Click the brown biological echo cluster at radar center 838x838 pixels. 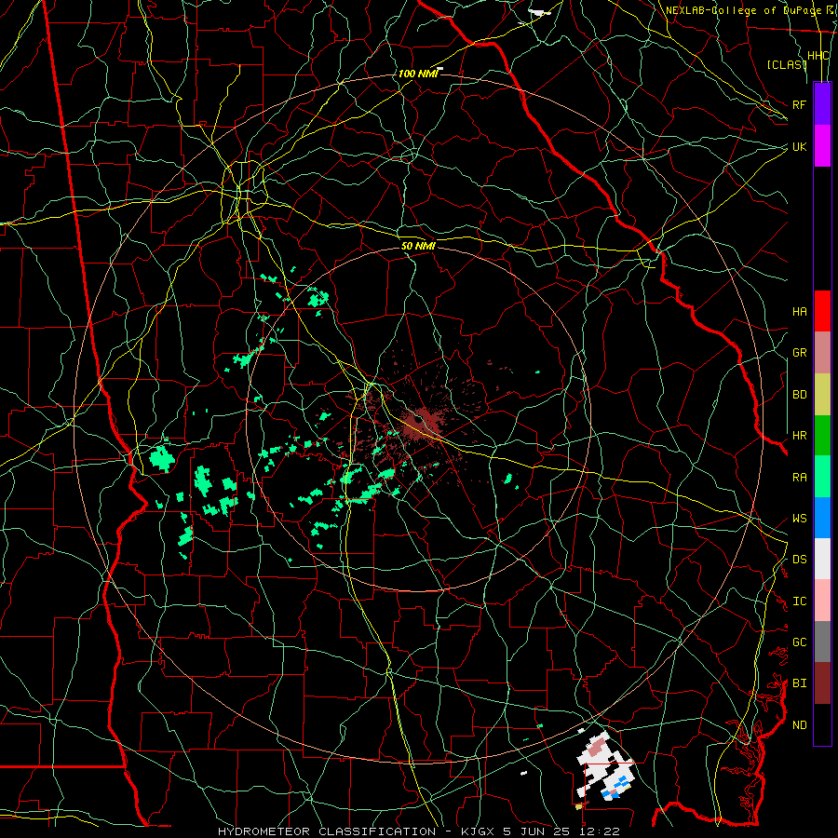click(x=420, y=424)
